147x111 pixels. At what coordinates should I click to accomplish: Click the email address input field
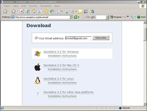point(78,38)
